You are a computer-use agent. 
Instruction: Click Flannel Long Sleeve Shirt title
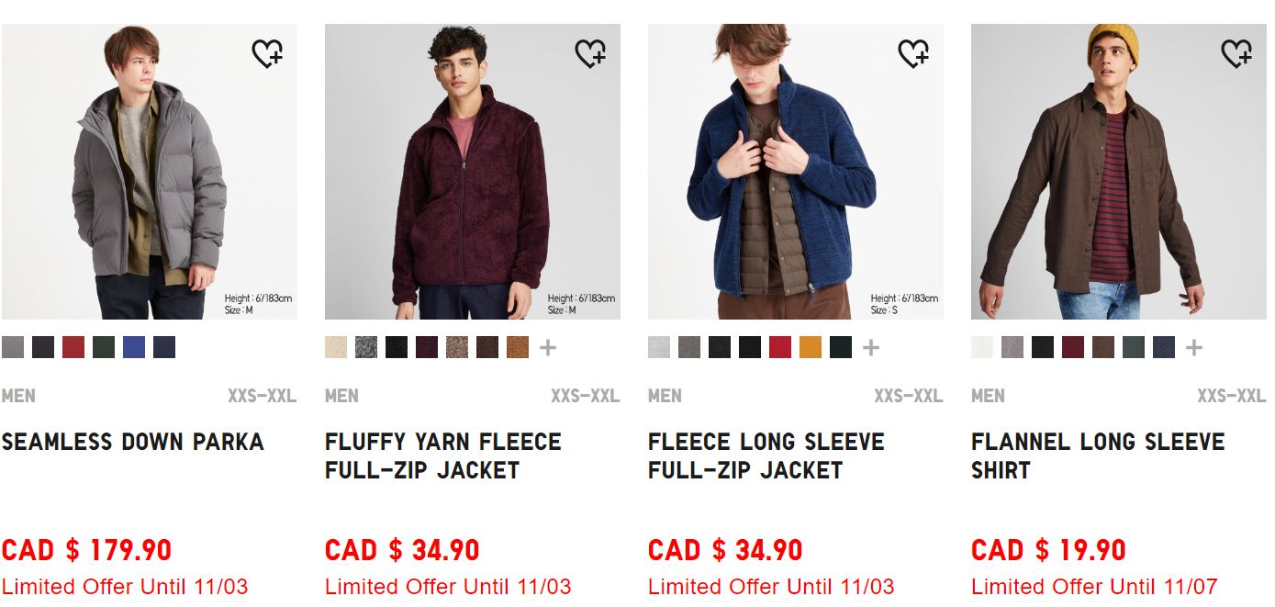[x=1098, y=455]
